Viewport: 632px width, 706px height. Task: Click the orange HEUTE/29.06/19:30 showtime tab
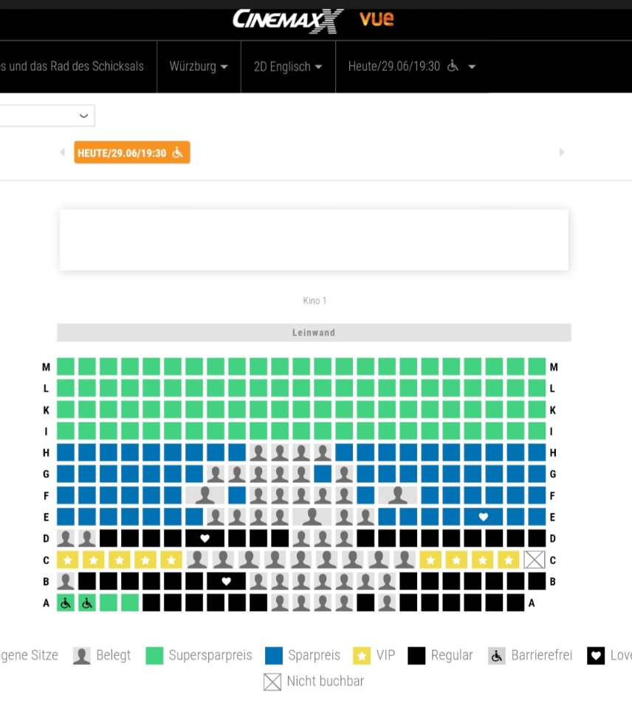(x=131, y=153)
